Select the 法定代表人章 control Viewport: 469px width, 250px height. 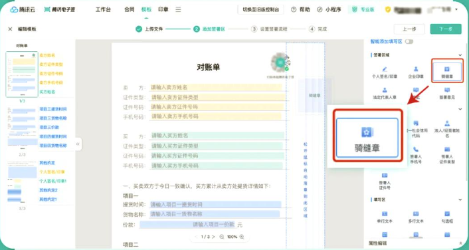point(385,93)
